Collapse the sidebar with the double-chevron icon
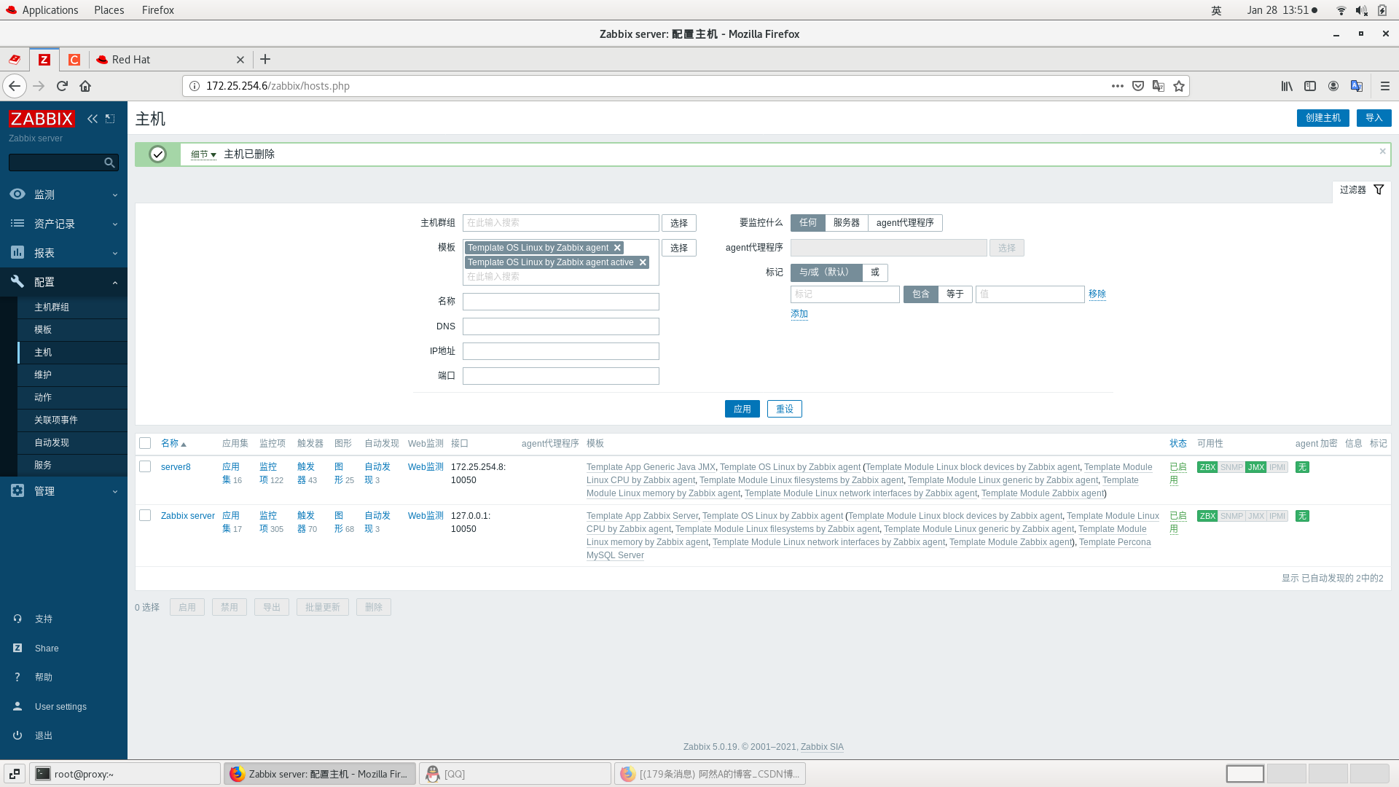 coord(92,118)
